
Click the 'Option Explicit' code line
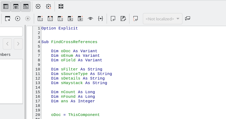[60, 28]
